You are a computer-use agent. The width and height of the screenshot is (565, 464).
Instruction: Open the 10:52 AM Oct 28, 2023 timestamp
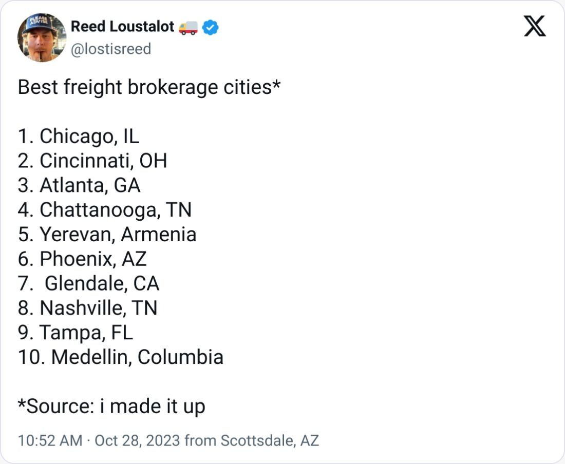pos(99,440)
